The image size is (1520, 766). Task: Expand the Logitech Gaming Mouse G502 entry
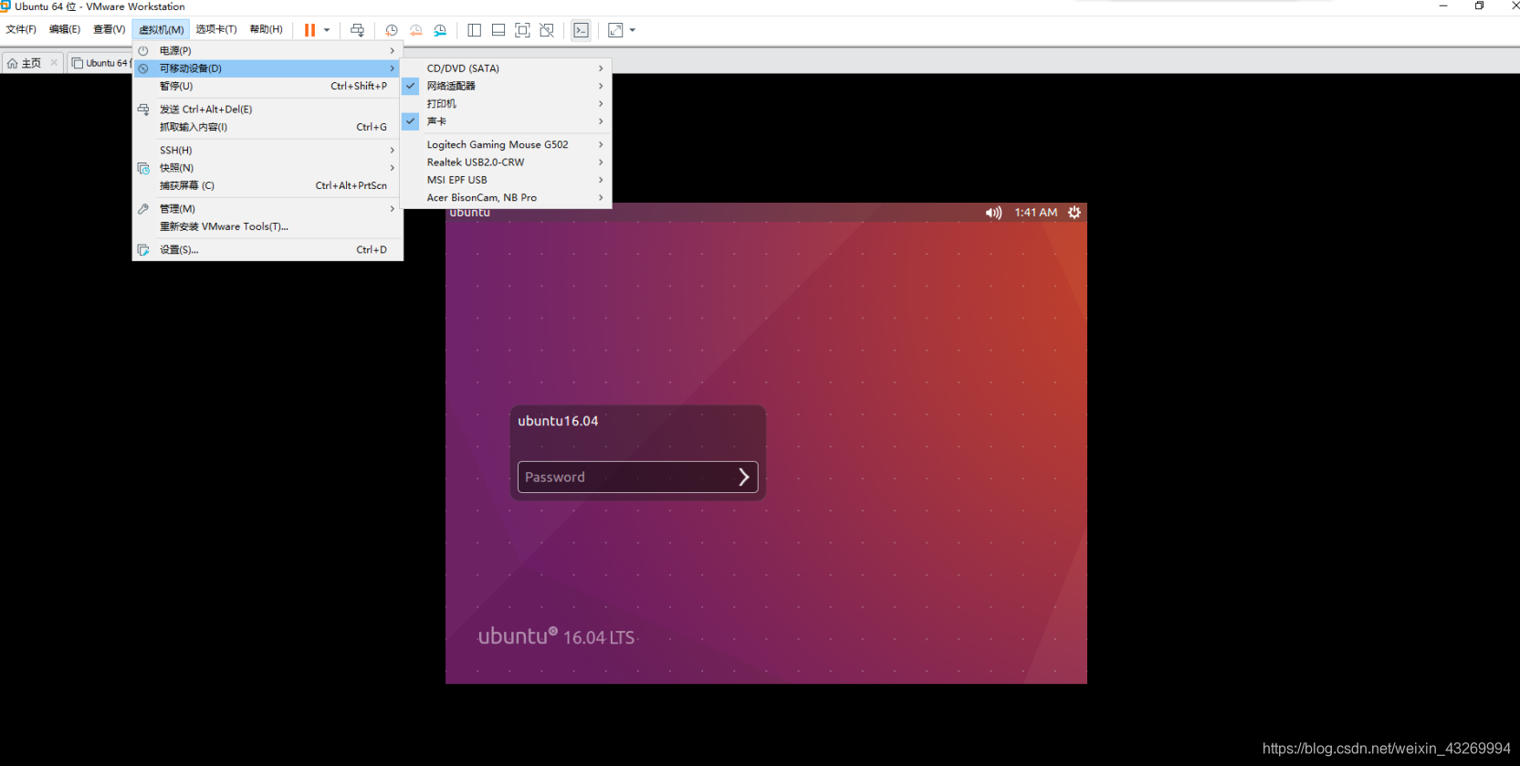tap(507, 145)
